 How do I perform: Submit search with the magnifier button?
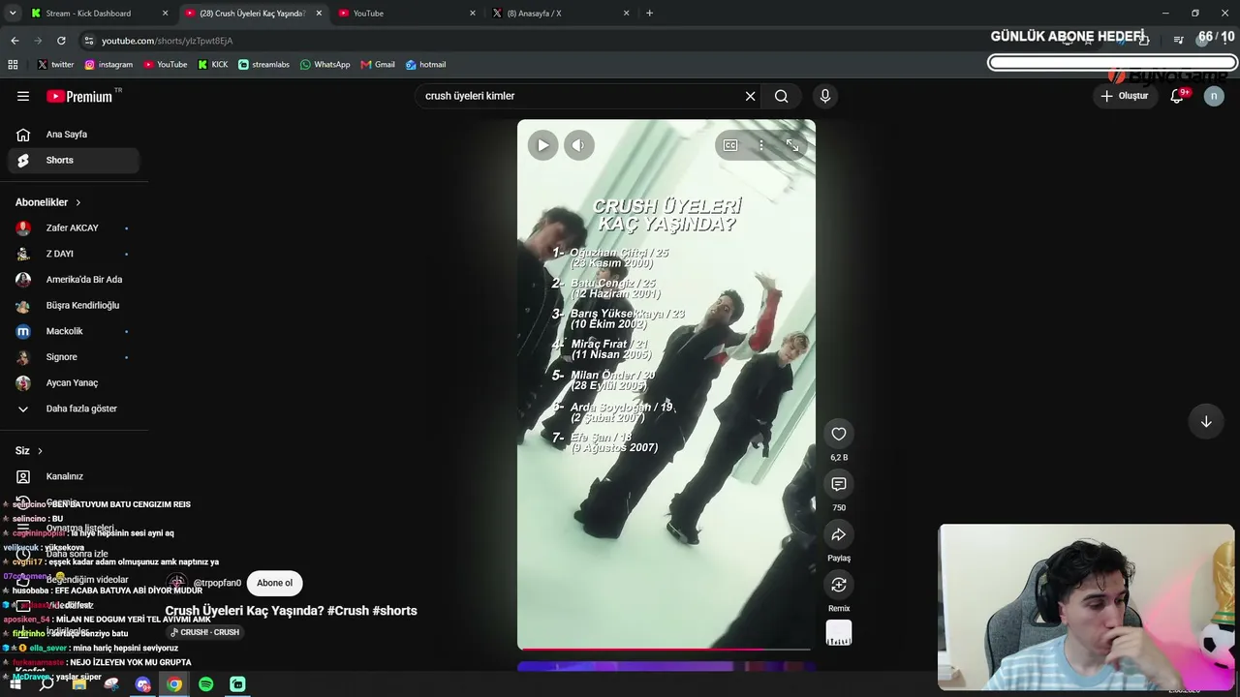click(x=781, y=96)
